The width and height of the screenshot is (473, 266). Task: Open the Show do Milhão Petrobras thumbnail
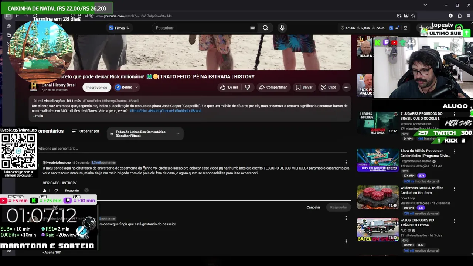pyautogui.click(x=377, y=160)
